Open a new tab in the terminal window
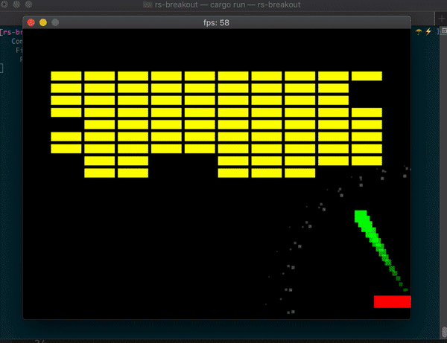Image resolution: width=447 pixels, height=343 pixels. (441, 19)
